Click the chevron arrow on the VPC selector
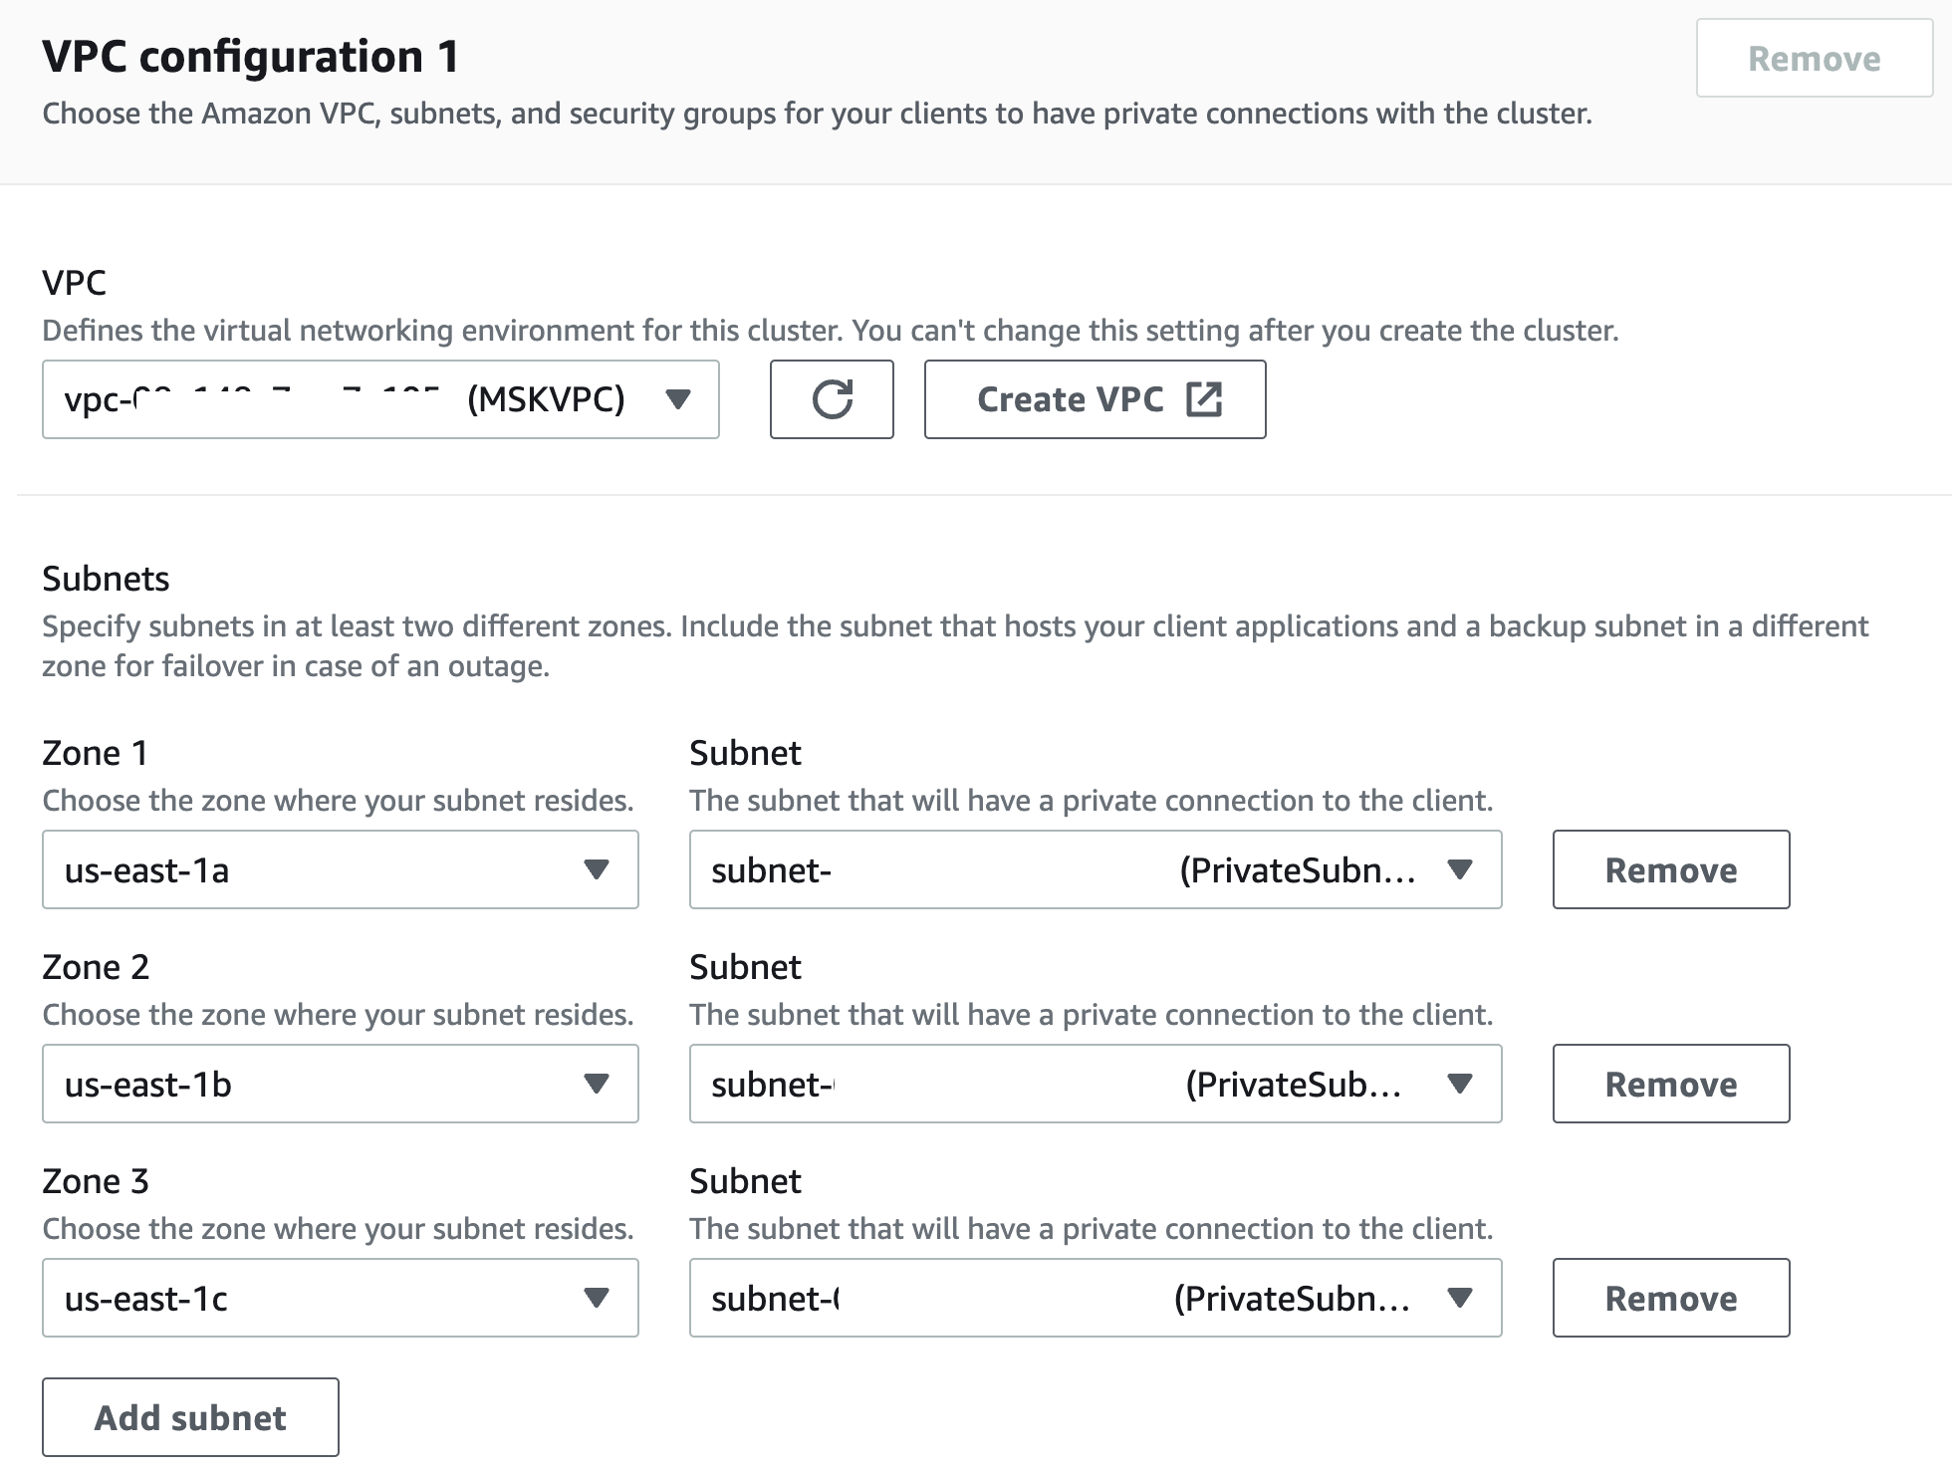The image size is (1952, 1472). [x=678, y=399]
